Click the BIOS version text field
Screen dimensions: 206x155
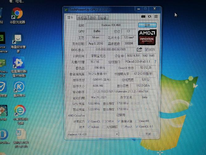111,49
